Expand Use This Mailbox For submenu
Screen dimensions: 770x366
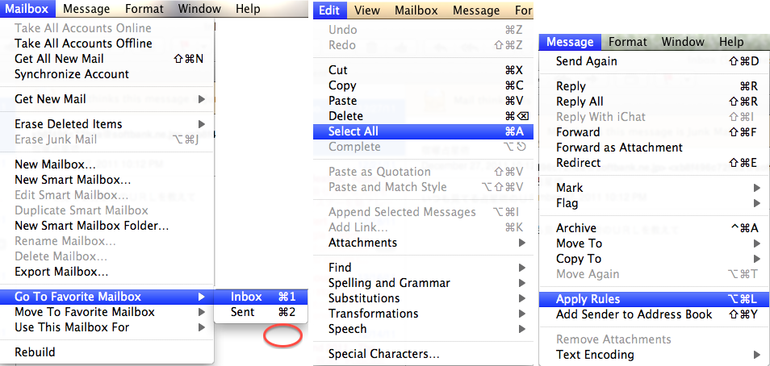point(107,327)
